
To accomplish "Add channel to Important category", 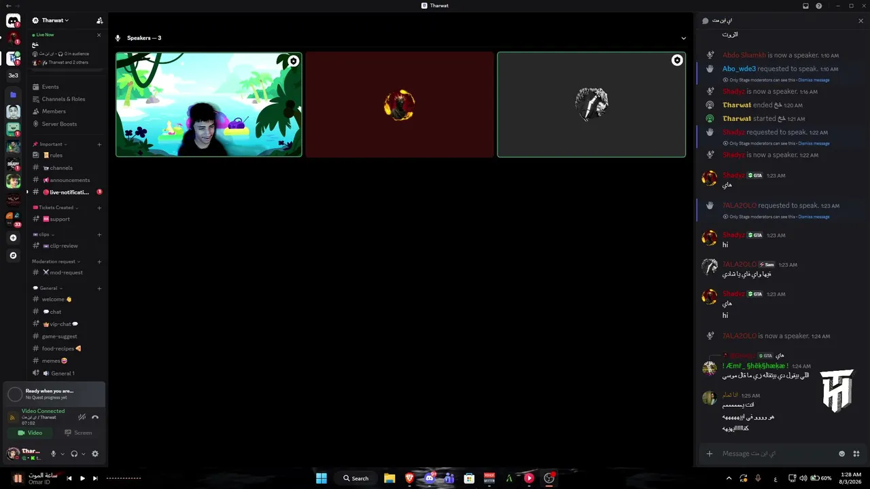I will click(99, 144).
